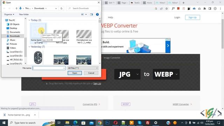
Task: Select Desktop in the navigation tree
Action: (13, 28)
